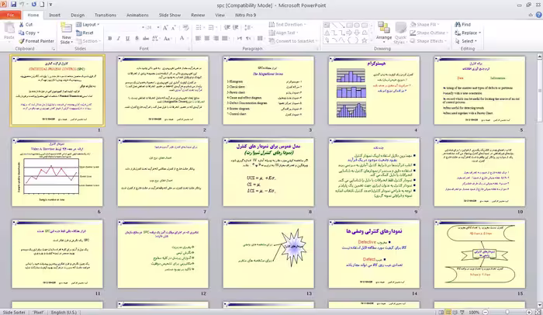Open the Character Spacing dropdown
Image resolution: width=543 pixels, height=315 pixels.
click(155, 39)
